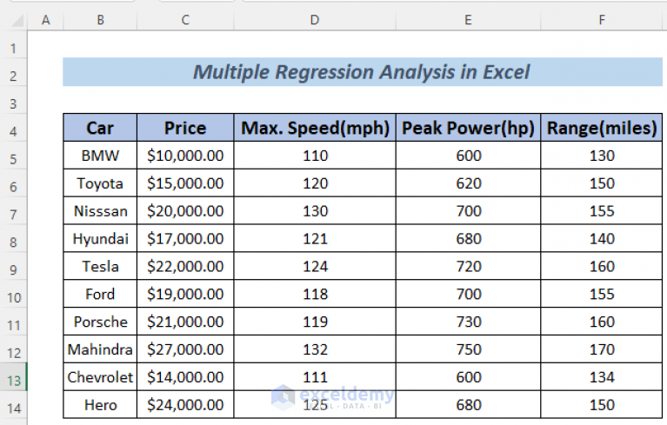Image resolution: width=667 pixels, height=425 pixels.
Task: Select Hero's range 150 cell
Action: click(602, 405)
